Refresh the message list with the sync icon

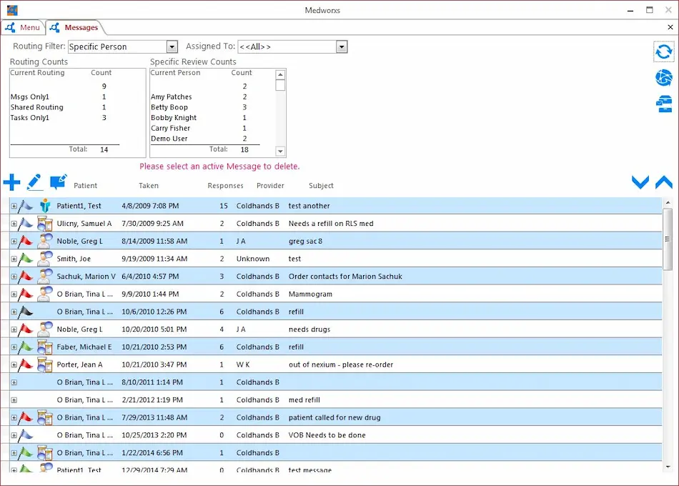(x=663, y=51)
